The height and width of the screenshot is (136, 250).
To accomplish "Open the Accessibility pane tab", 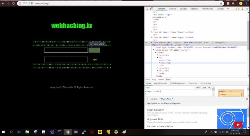I will (206, 84).
